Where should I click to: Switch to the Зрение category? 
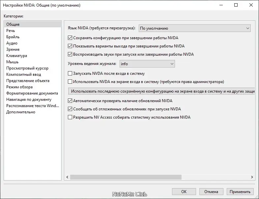[x=33, y=49]
